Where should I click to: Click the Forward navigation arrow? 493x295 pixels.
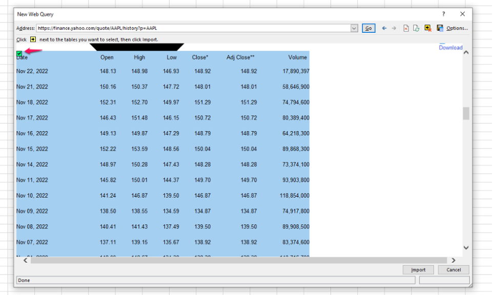pyautogui.click(x=394, y=28)
